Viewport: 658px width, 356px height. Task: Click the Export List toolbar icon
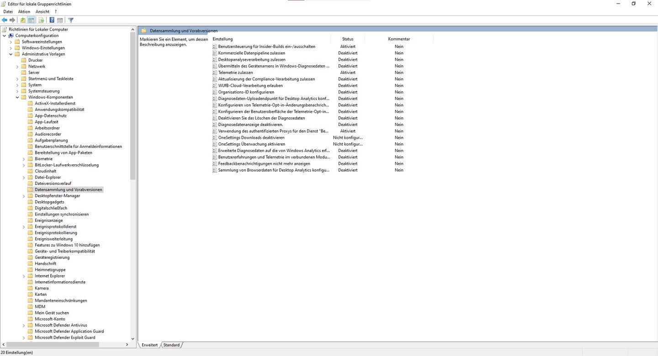41,20
